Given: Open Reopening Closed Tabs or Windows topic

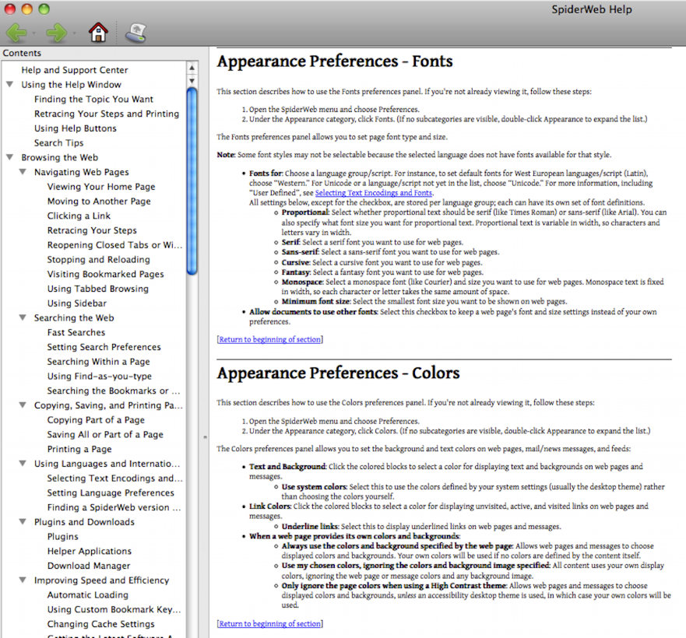Looking at the screenshot, I should pyautogui.click(x=114, y=245).
